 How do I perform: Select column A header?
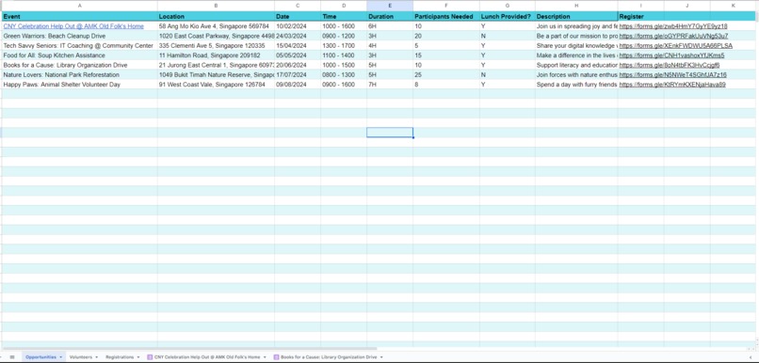coord(79,6)
